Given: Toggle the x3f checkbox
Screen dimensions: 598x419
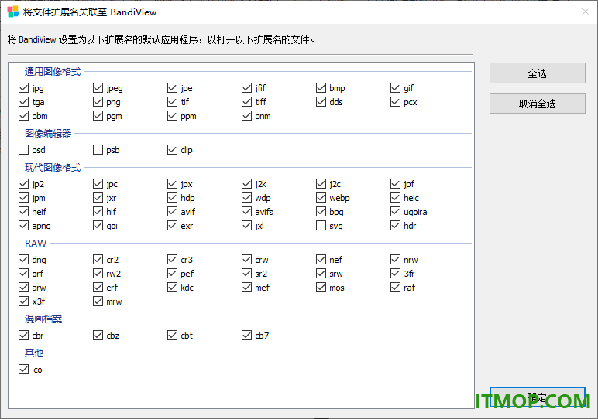Looking at the screenshot, I should 24,301.
